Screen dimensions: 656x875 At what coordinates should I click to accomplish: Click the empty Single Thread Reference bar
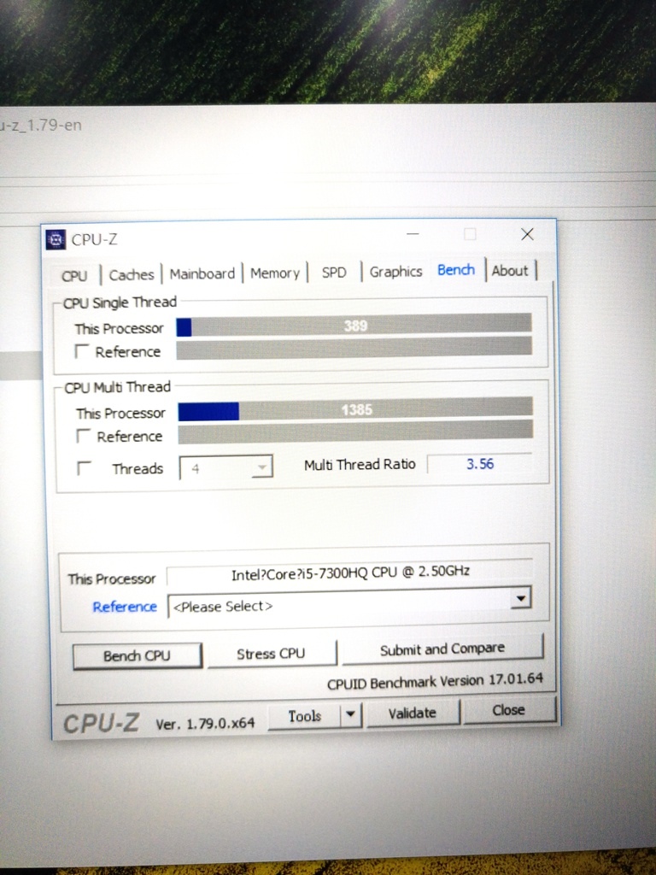[x=354, y=349]
